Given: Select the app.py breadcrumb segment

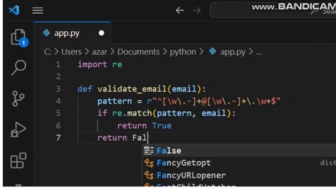Looking at the screenshot, I should (233, 52).
